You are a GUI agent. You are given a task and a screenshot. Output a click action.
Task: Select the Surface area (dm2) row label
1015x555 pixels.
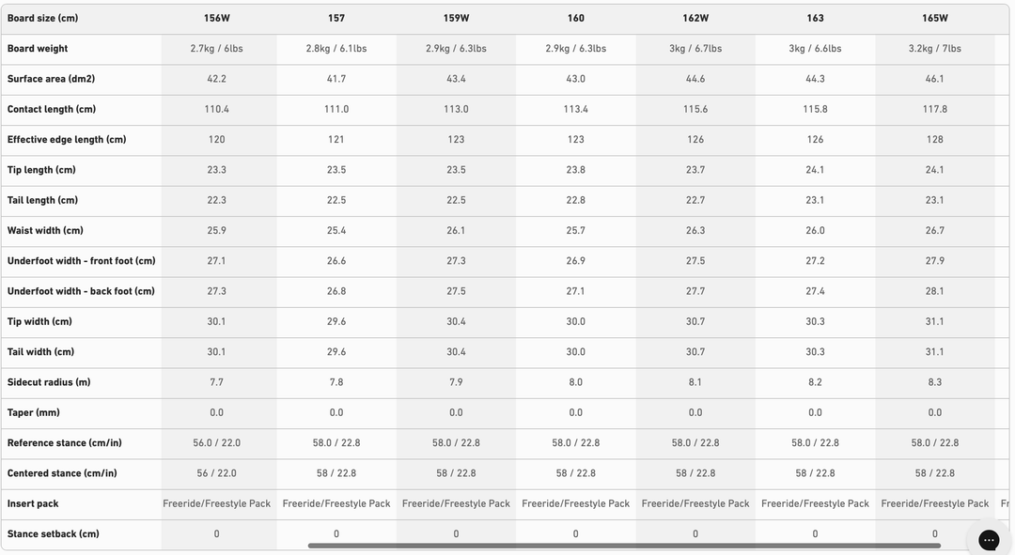click(x=51, y=79)
